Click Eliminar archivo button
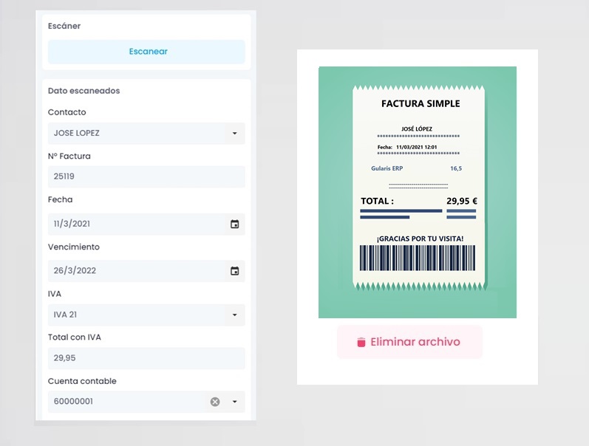This screenshot has height=446, width=589. (409, 342)
